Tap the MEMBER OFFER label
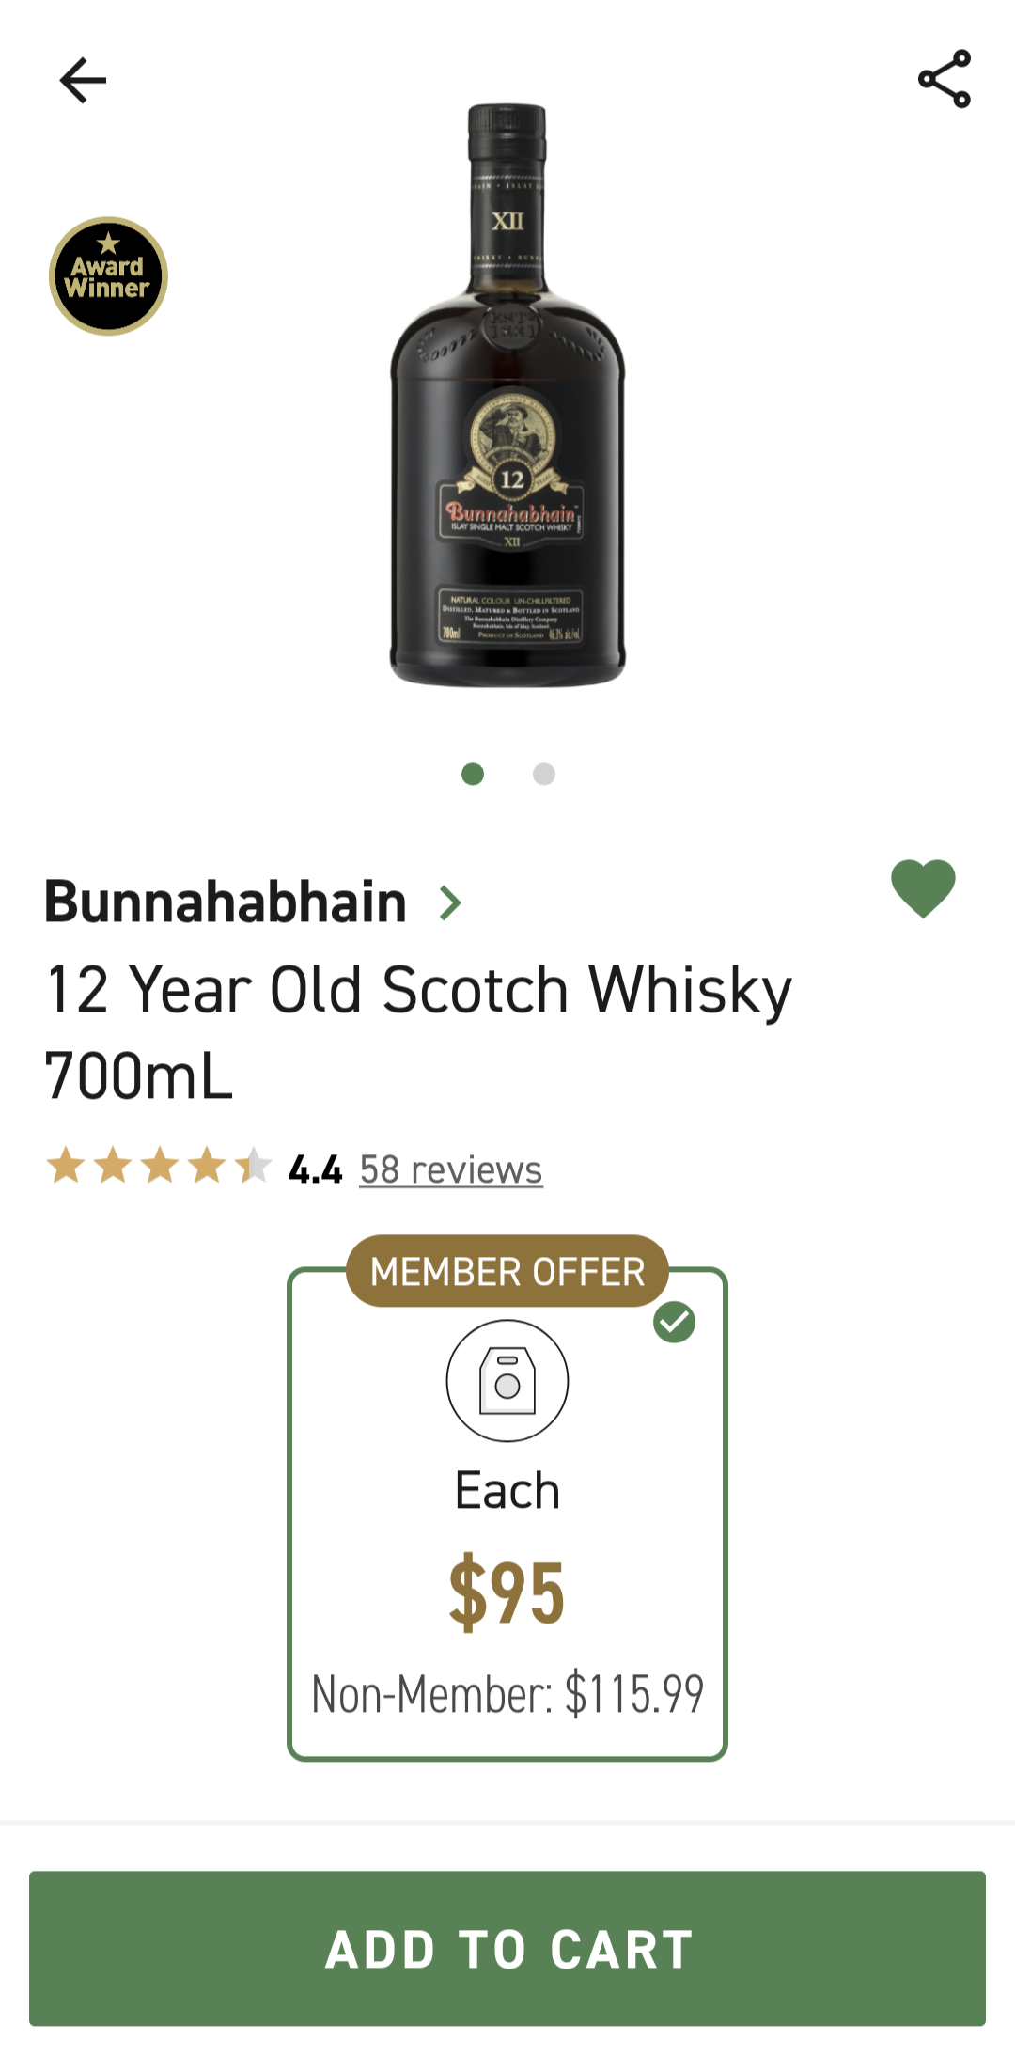1015x2071 pixels. point(507,1271)
